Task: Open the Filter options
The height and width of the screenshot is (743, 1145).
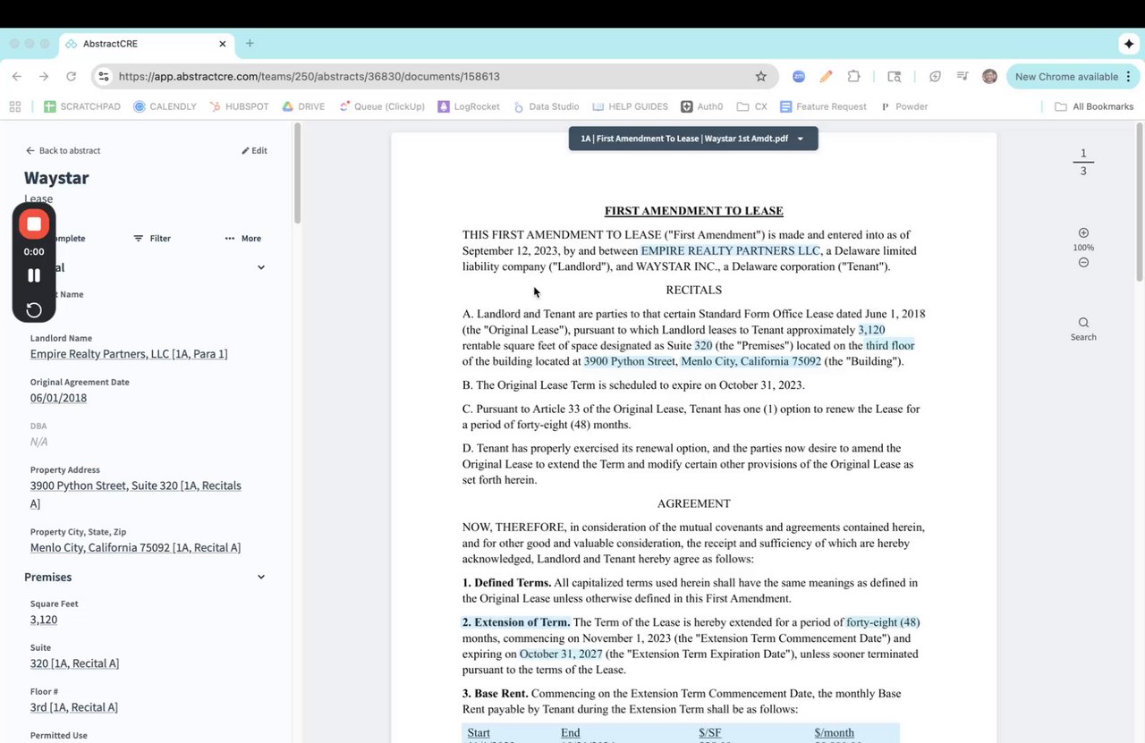Action: (x=152, y=239)
